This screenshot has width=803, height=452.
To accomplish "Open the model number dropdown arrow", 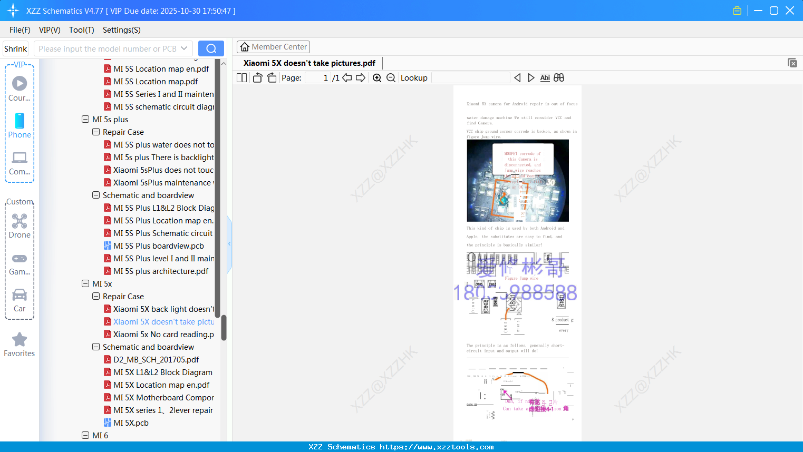I will click(184, 48).
